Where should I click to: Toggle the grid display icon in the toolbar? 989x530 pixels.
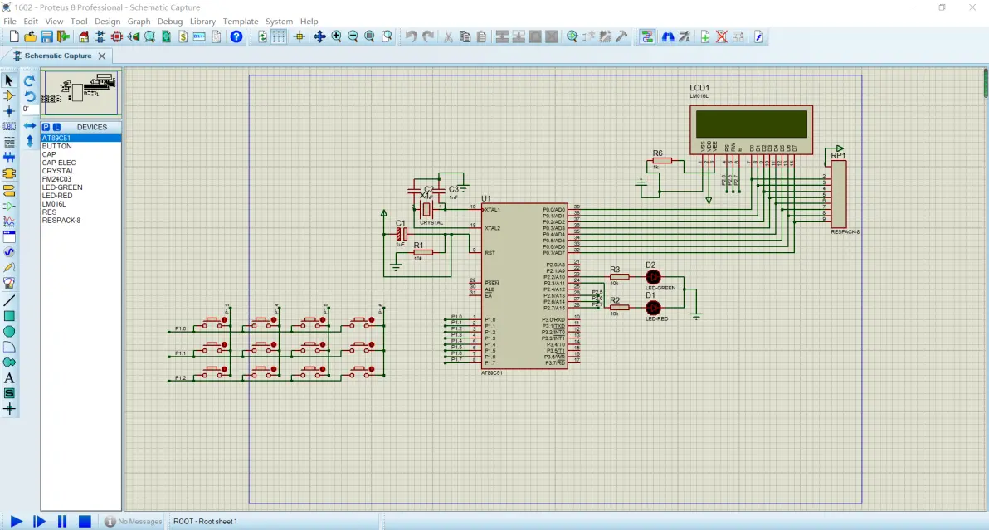[279, 37]
